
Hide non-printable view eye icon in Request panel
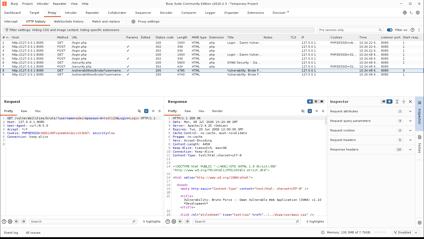(139, 111)
